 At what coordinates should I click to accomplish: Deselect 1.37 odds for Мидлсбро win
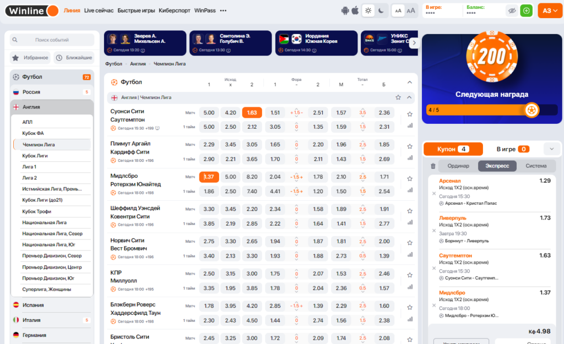209,177
